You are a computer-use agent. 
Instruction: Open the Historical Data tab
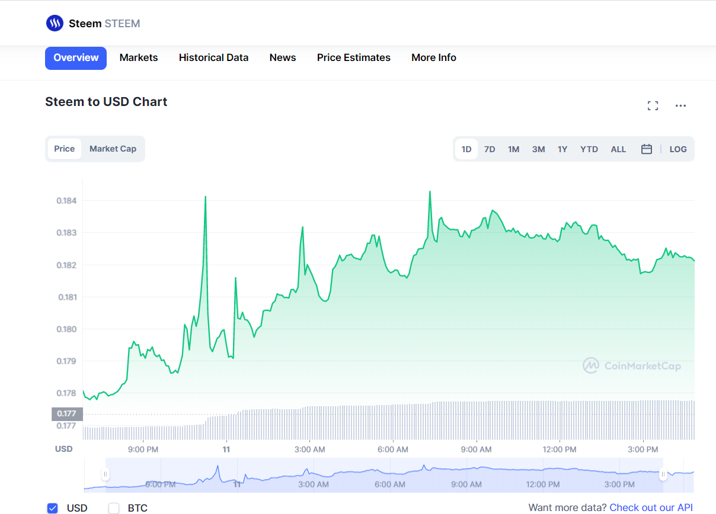pyautogui.click(x=213, y=58)
